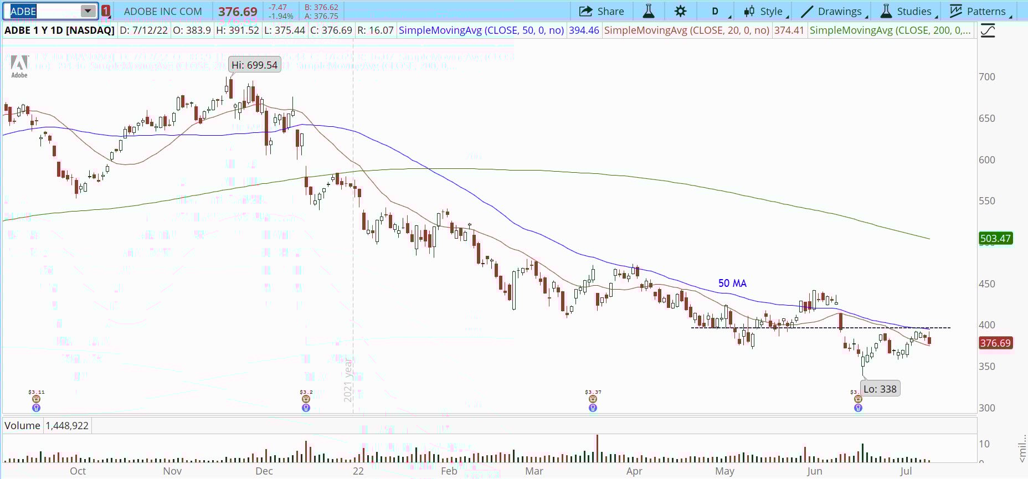Select the truncated SimpleMovingAvg (CLOSE, 200 study label
Screen dimensions: 1028x479
click(x=890, y=30)
